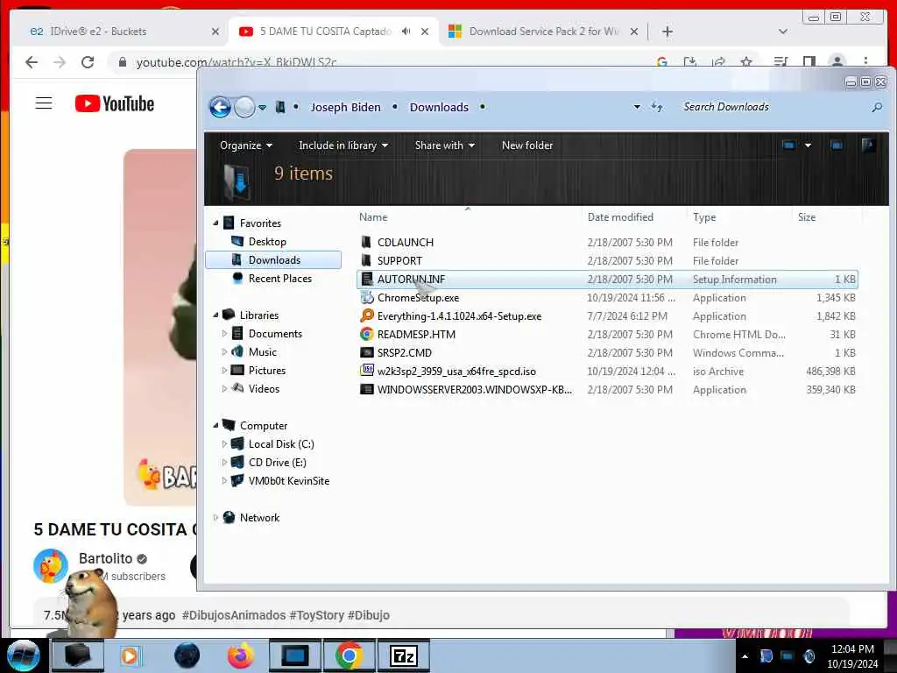Viewport: 897px width, 673px height.
Task: Change the view with the view icon
Action: (789, 145)
